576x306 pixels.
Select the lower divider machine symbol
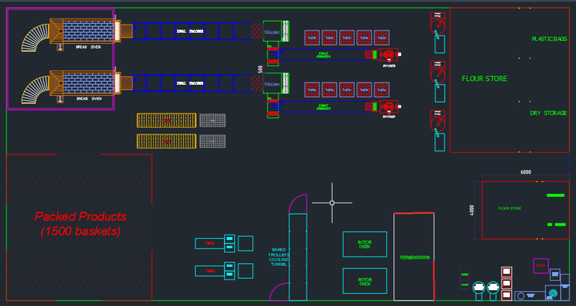389,106
